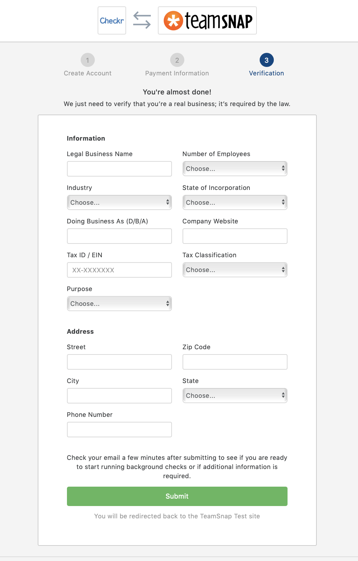Click the Tax ID / EIN field

119,270
